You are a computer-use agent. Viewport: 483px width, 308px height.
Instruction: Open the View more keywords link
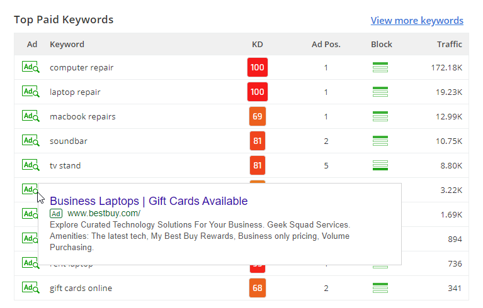(x=417, y=21)
